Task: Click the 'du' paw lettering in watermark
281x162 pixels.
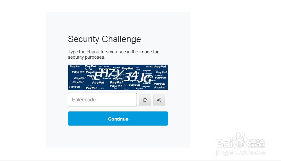Action: [240, 143]
